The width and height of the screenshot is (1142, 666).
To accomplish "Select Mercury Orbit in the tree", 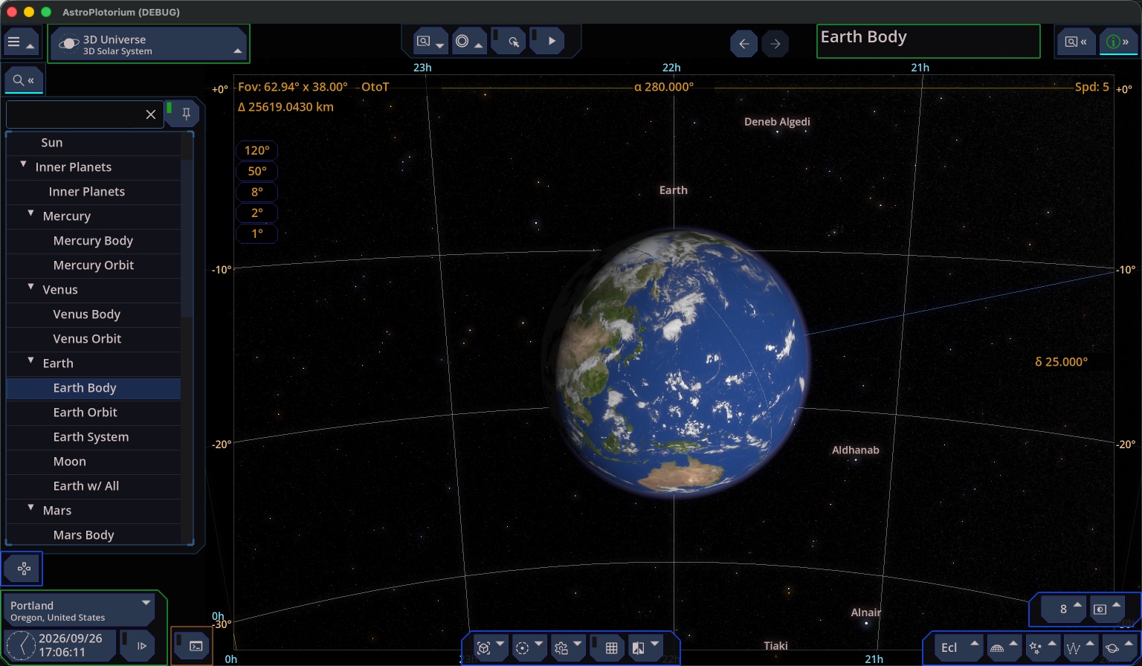I will 94,265.
